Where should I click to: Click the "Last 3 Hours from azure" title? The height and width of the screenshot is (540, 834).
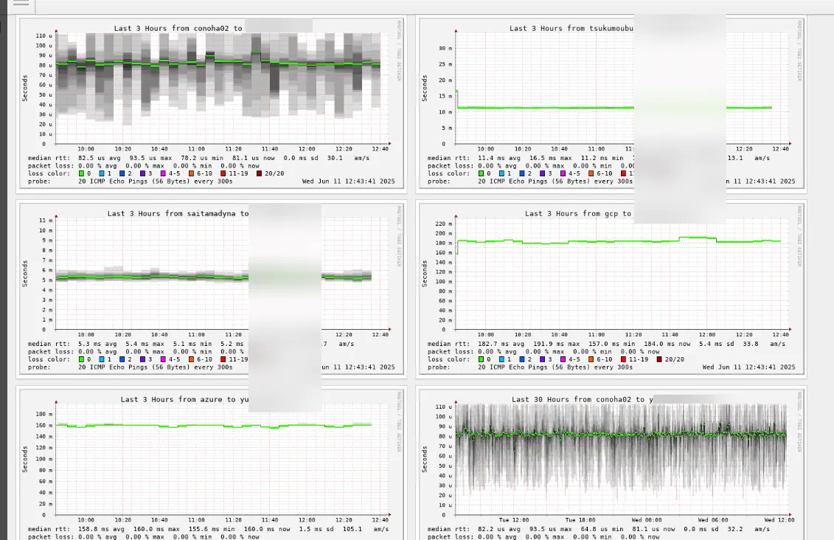pyautogui.click(x=178, y=399)
